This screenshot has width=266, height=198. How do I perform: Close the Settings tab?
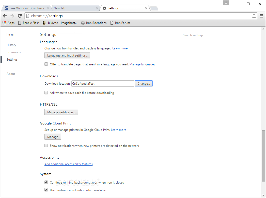pos(146,8)
